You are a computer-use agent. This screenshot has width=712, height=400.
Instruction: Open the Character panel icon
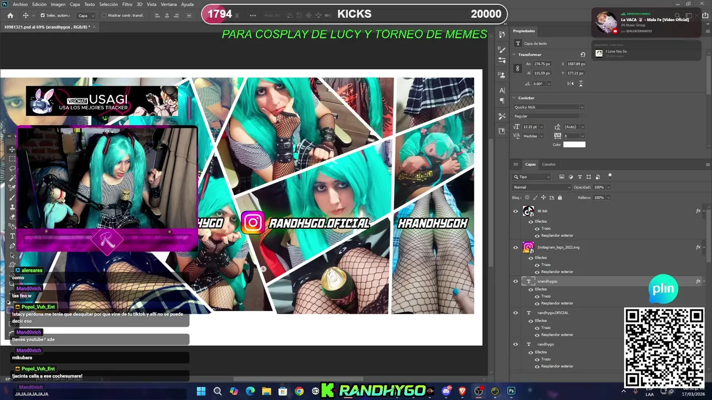point(502,90)
